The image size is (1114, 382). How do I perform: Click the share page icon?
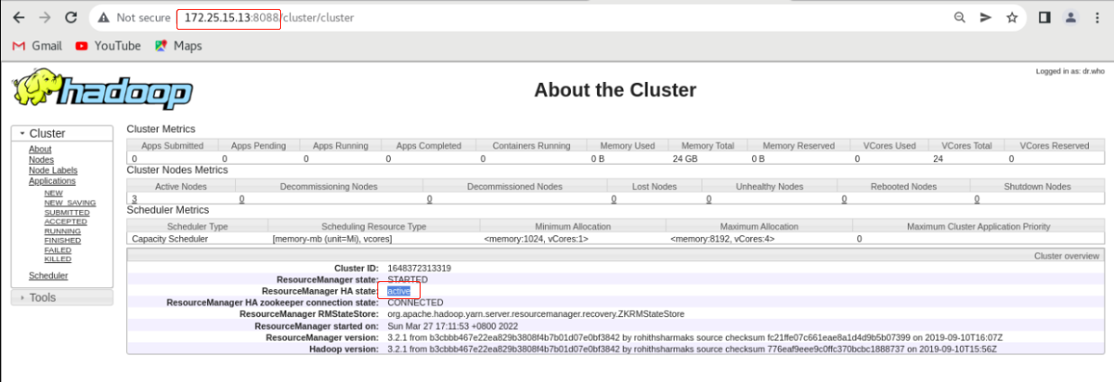click(985, 17)
